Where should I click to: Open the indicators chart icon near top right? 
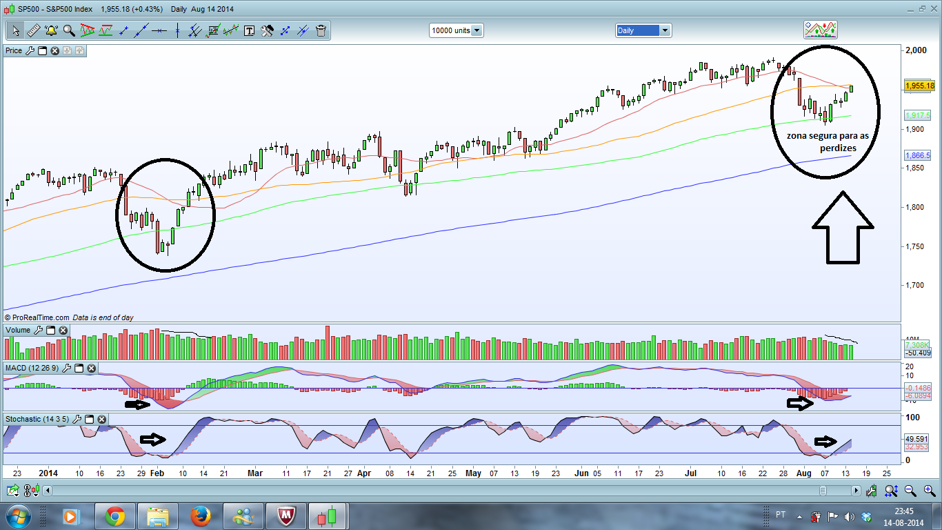[x=821, y=30]
